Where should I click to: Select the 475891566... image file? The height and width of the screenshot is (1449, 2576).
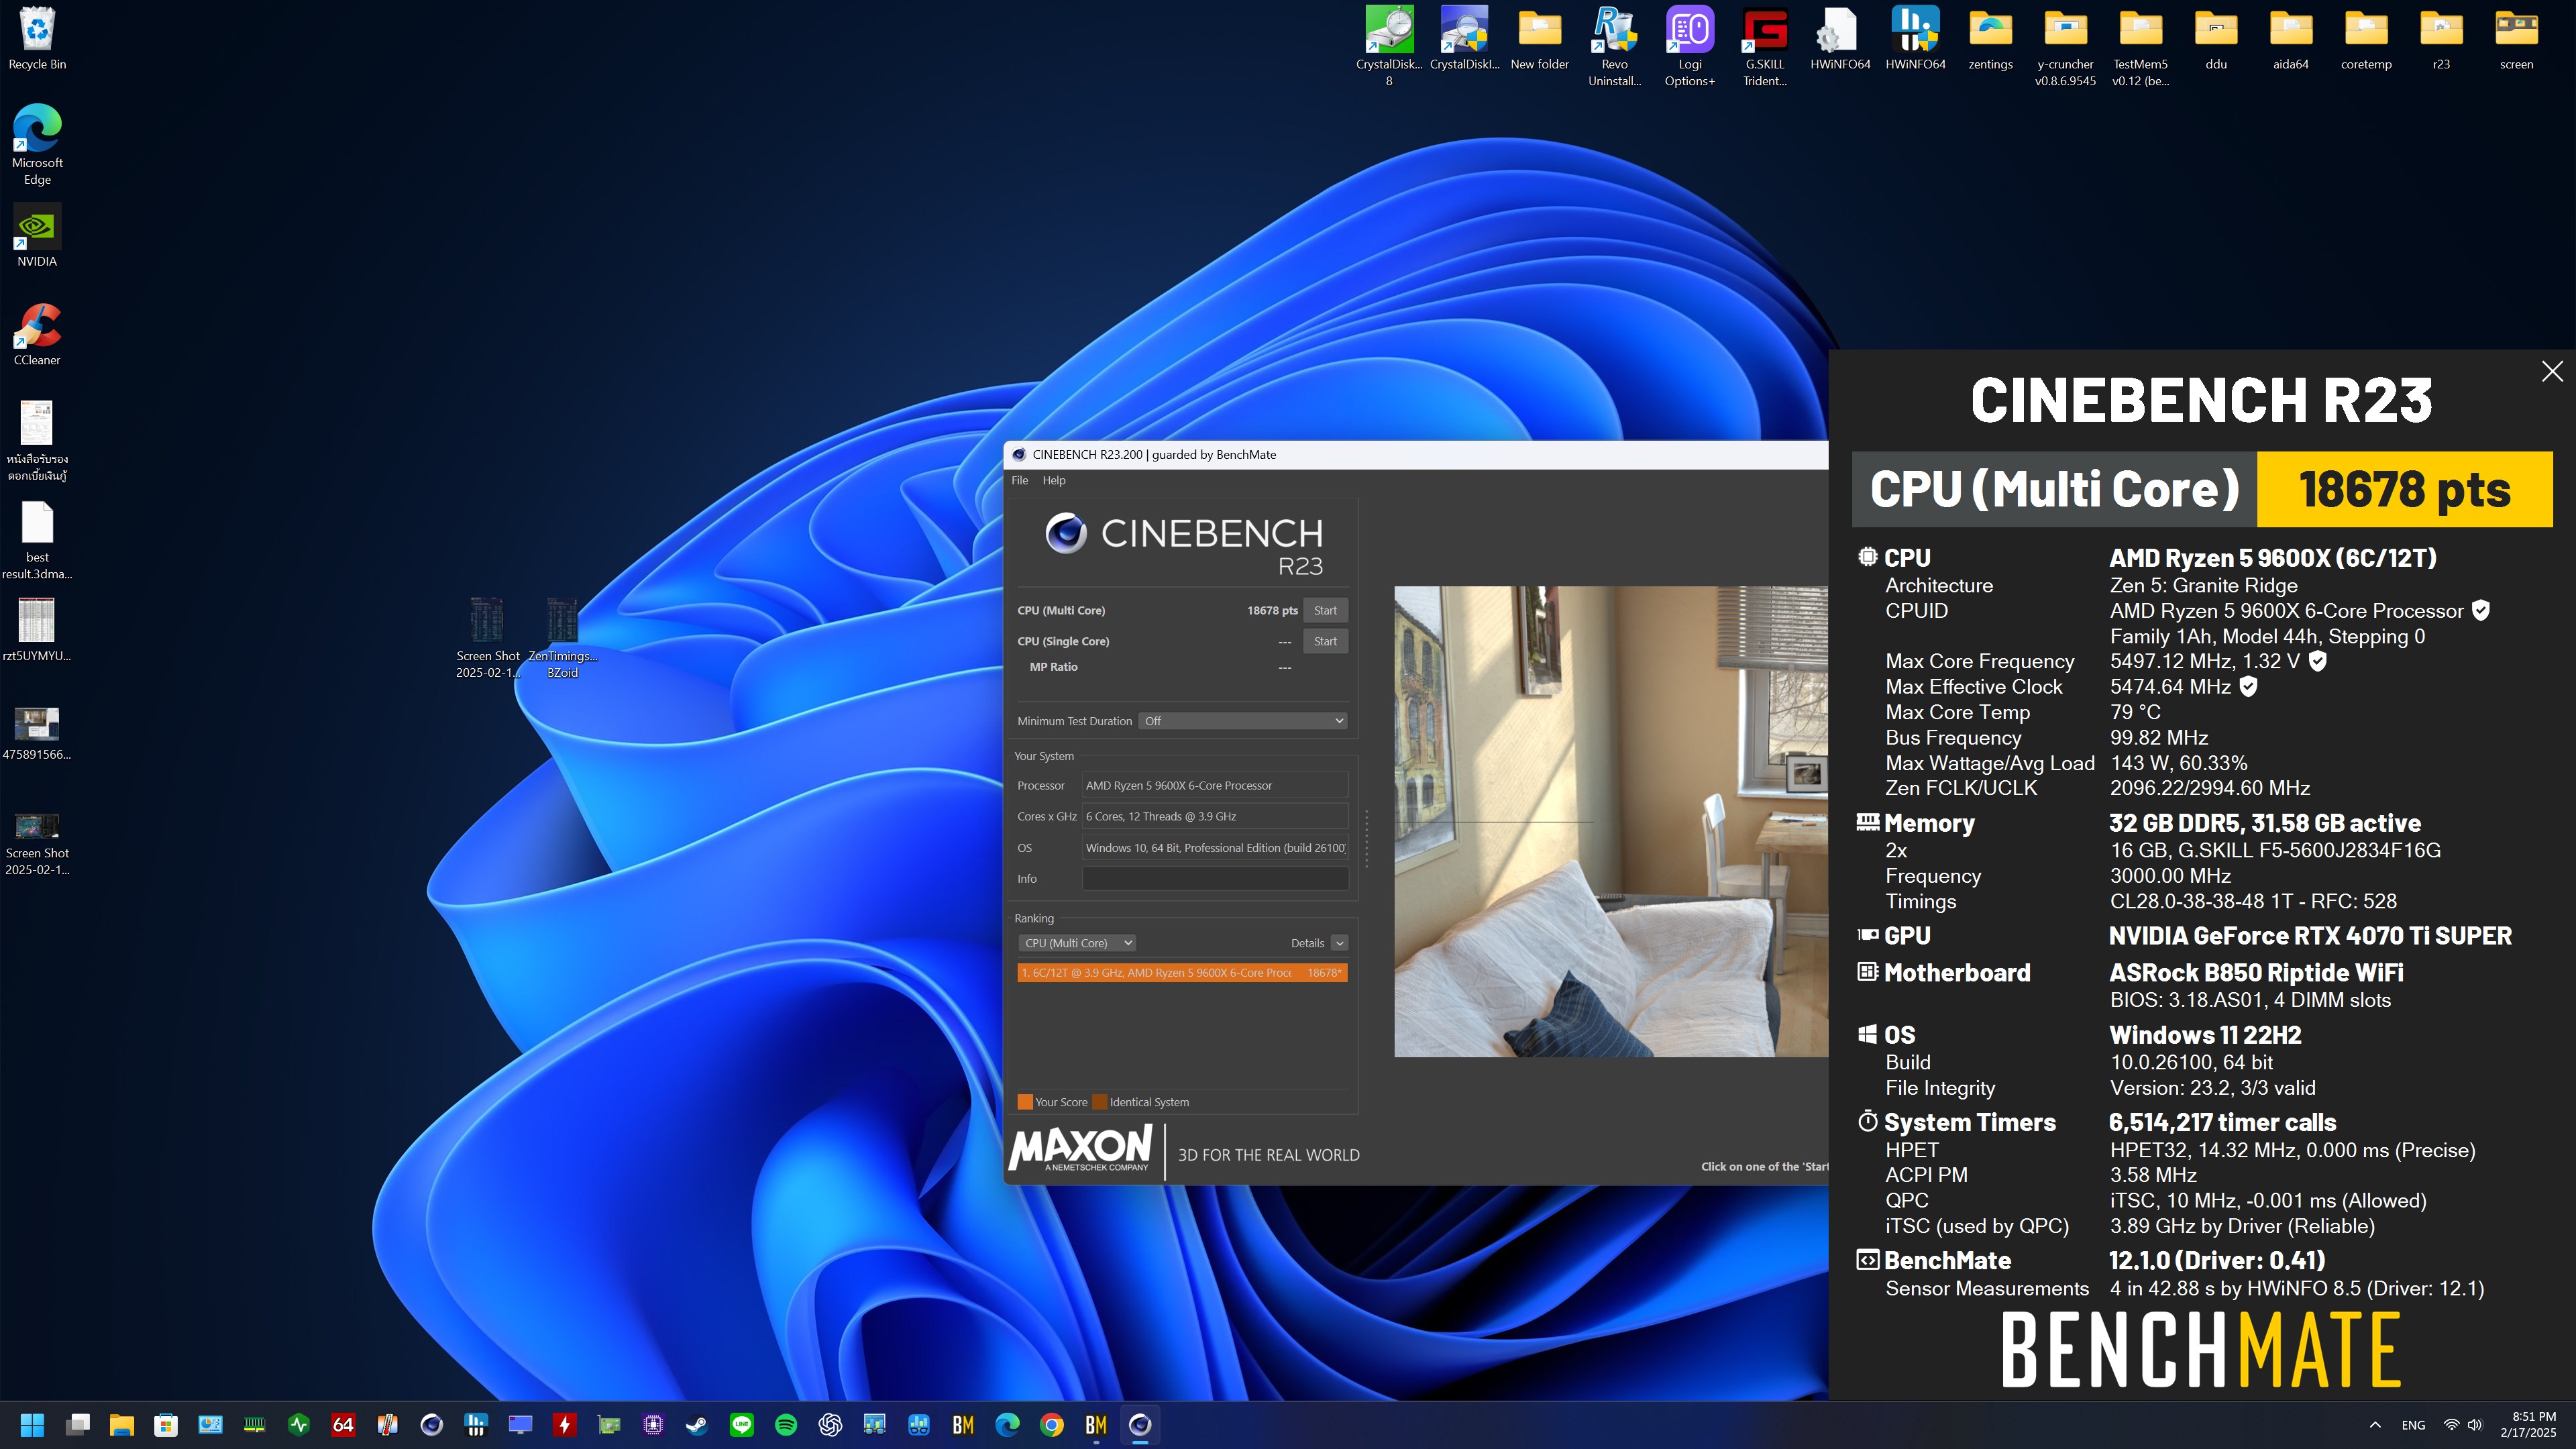coord(37,733)
